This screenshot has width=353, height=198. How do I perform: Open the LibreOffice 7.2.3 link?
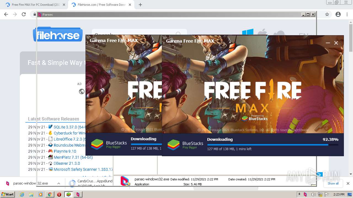[x=69, y=139]
